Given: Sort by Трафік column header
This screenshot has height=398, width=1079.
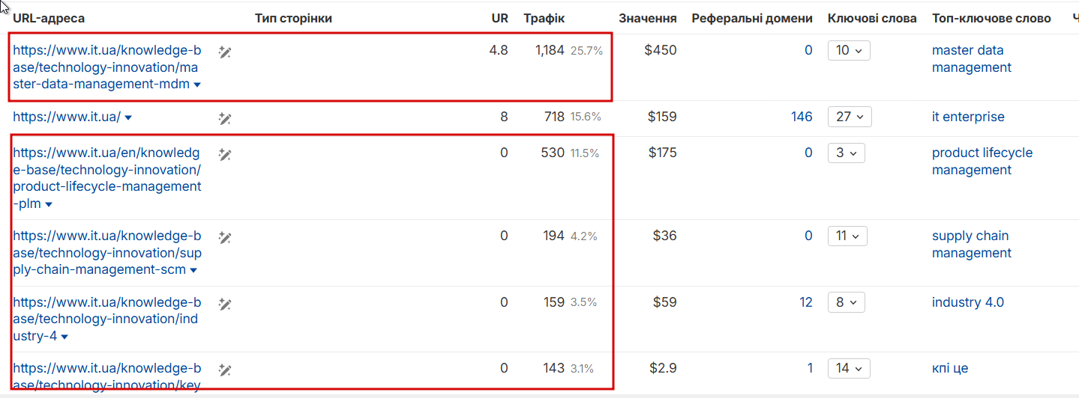Looking at the screenshot, I should tap(544, 18).
